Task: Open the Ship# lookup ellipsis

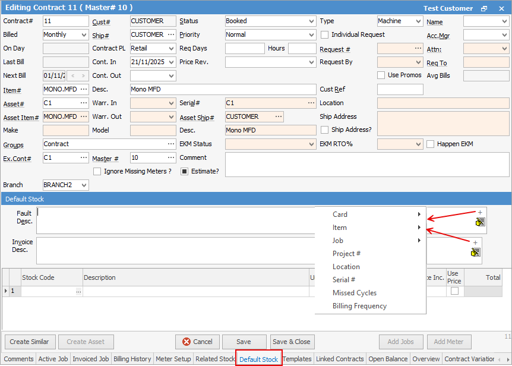Action: point(171,34)
